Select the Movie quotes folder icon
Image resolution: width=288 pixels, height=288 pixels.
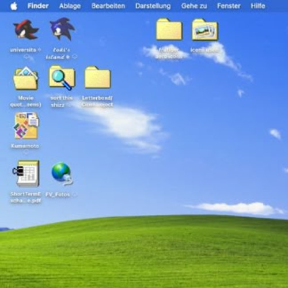pyautogui.click(x=26, y=78)
